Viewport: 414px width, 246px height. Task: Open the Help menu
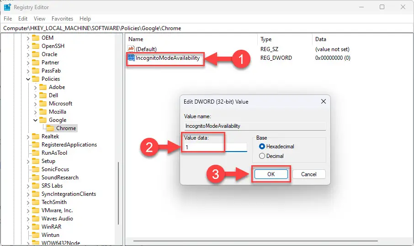[x=85, y=18]
